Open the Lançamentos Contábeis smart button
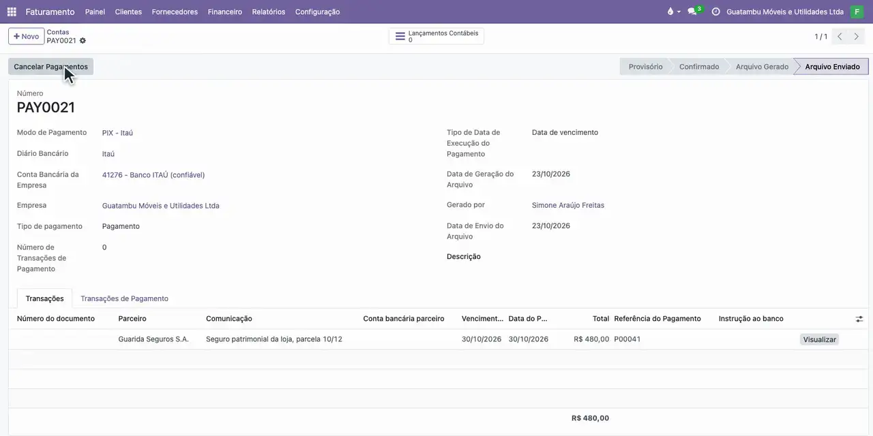This screenshot has height=436, width=873. [436, 36]
